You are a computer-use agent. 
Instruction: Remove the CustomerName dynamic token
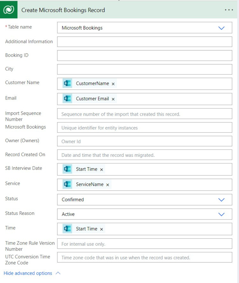tap(113, 84)
